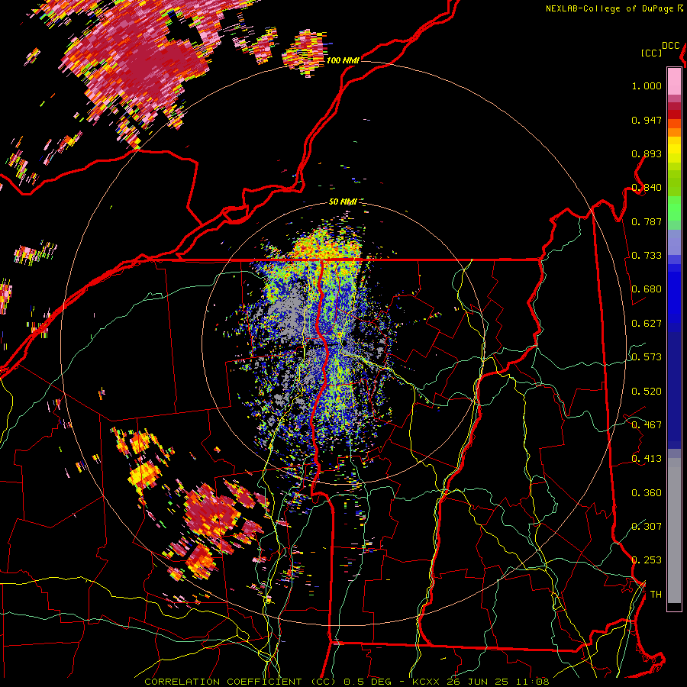687x687 pixels.
Task: Select the 0.893 scale value
Action: pyautogui.click(x=647, y=153)
